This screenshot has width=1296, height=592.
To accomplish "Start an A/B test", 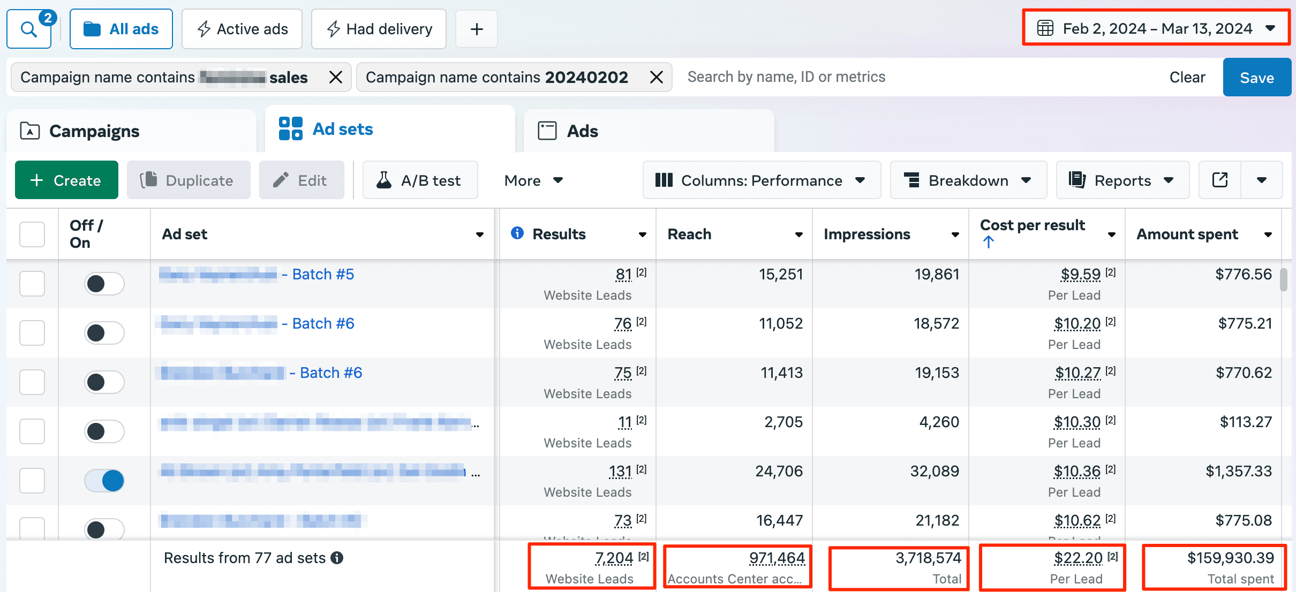I will [x=420, y=180].
